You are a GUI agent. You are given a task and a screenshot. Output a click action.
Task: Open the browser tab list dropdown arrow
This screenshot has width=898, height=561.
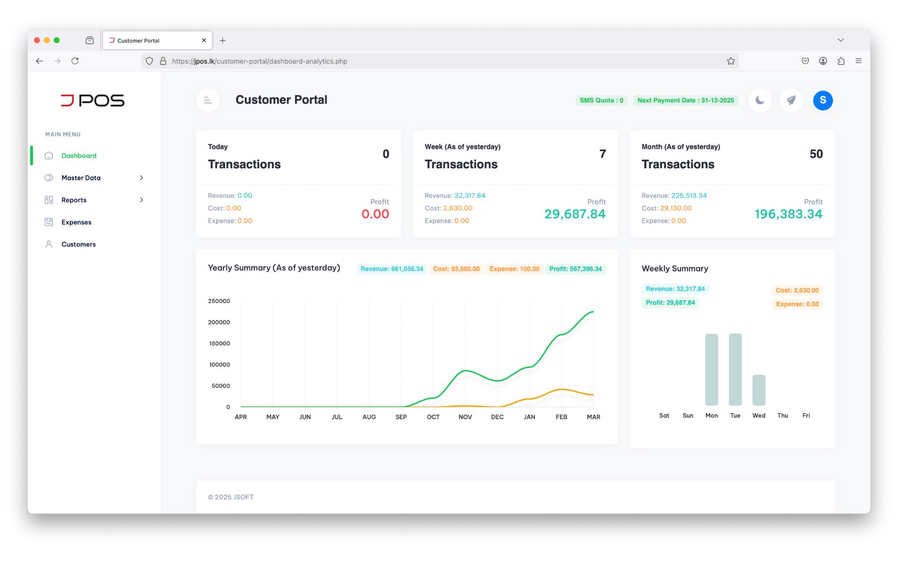point(840,40)
